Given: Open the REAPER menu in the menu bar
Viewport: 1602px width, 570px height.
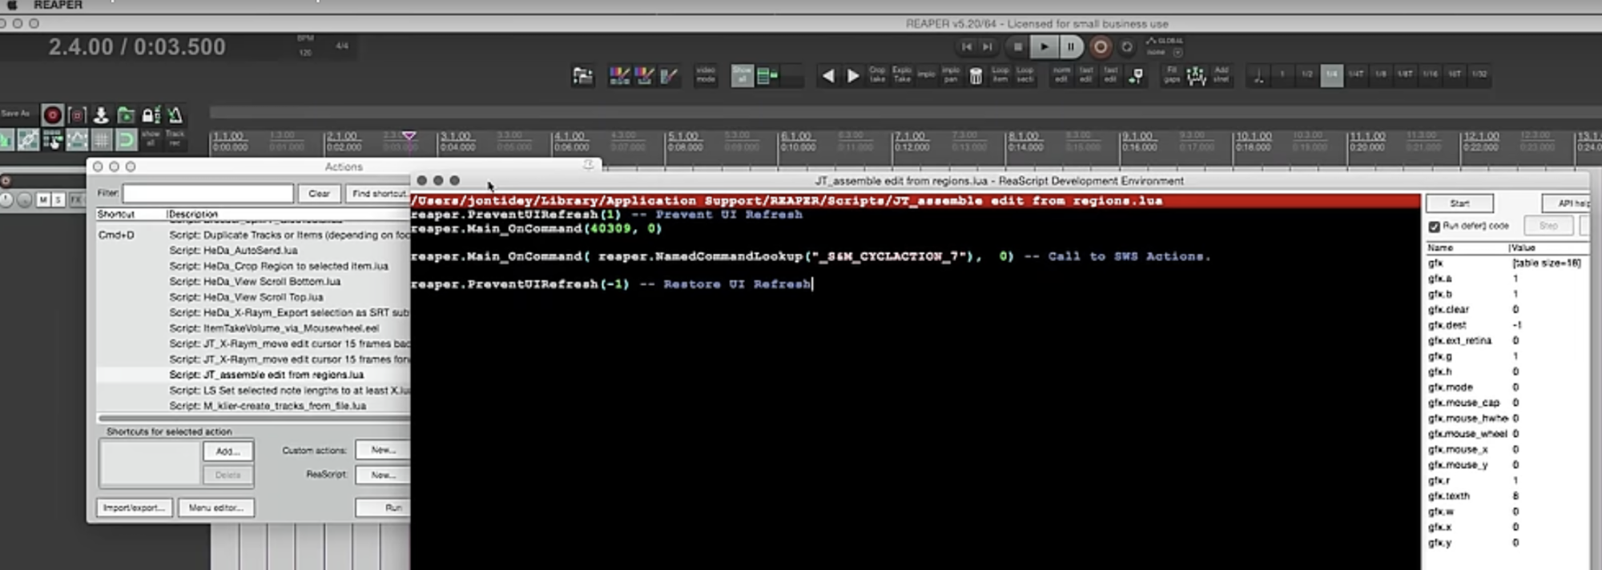Looking at the screenshot, I should point(58,6).
